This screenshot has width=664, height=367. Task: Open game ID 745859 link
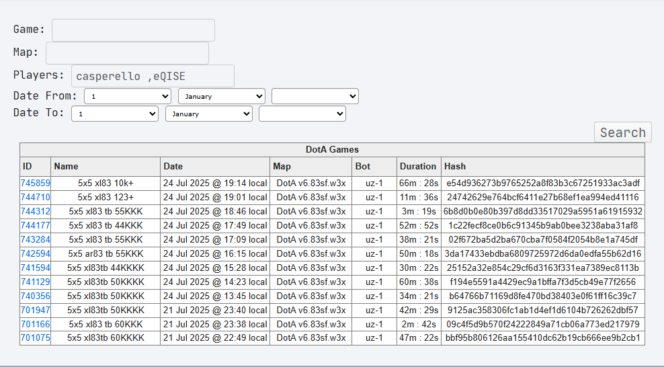[x=35, y=184]
